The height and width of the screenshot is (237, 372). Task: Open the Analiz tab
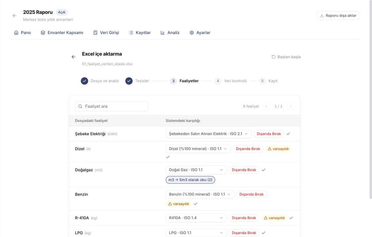[170, 33]
